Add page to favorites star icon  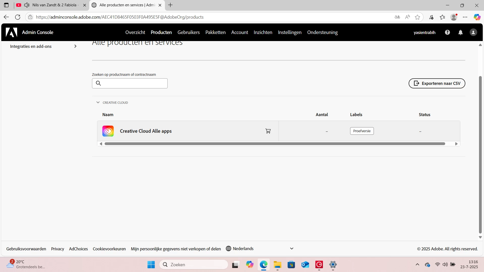tap(417, 17)
